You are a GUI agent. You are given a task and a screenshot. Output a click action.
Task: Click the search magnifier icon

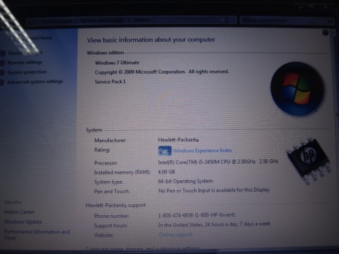(330, 21)
